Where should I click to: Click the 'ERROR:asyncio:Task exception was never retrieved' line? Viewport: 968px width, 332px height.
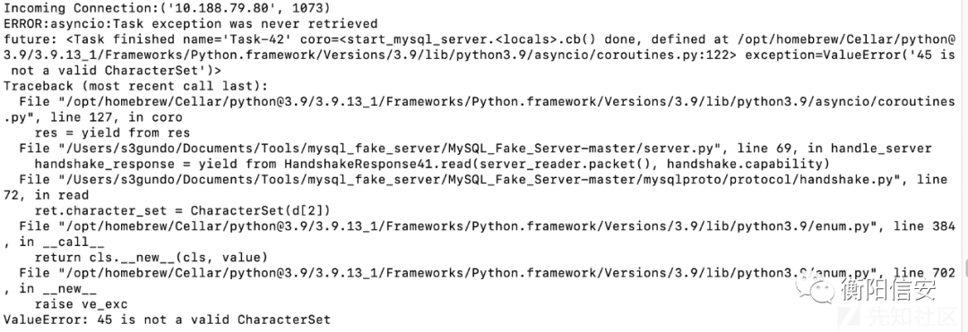pos(190,24)
